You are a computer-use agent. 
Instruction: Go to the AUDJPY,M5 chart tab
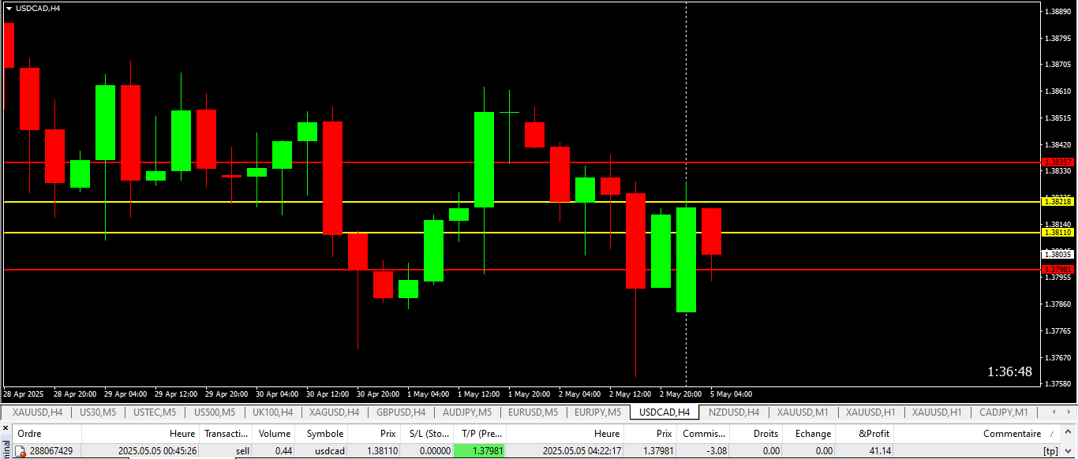pos(467,412)
